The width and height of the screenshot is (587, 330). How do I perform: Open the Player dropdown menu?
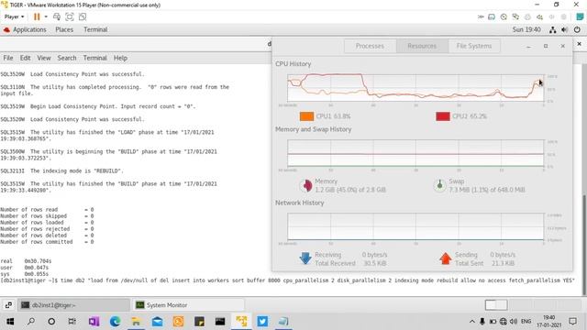coord(15,16)
